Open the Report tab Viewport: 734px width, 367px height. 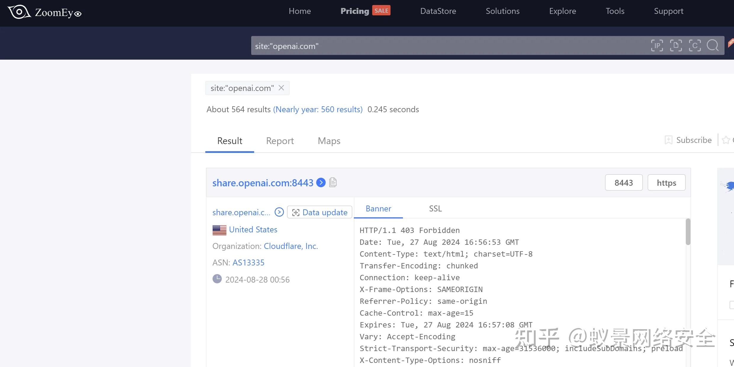point(280,141)
